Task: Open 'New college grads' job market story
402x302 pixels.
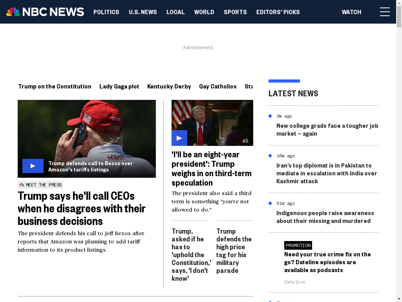Action: [327, 130]
